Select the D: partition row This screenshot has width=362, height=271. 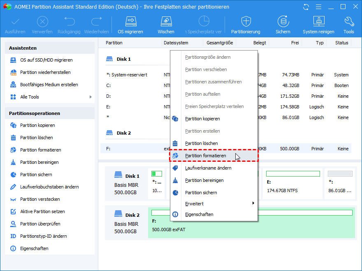point(226,96)
